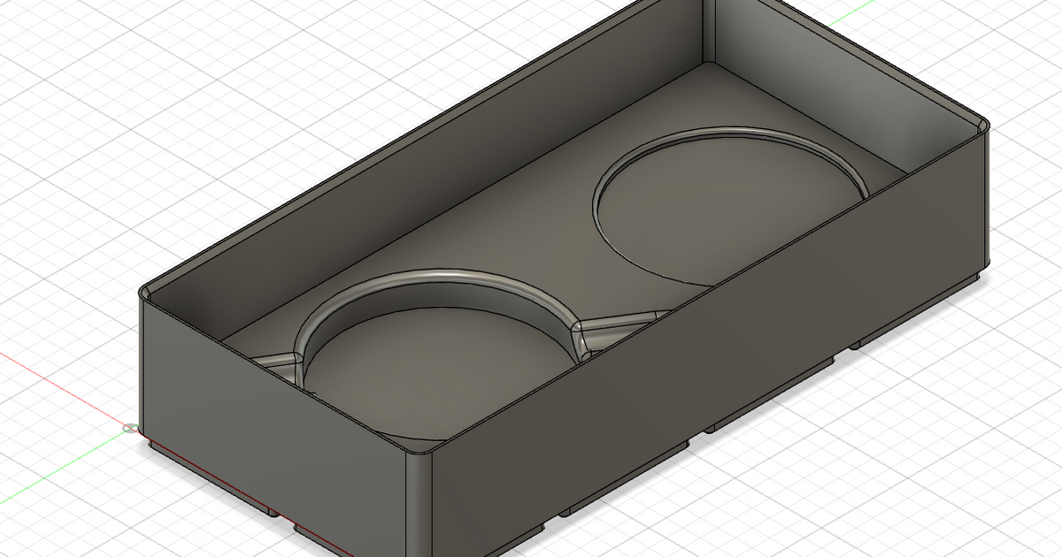Click the origin point at the axis intersection
The height and width of the screenshot is (557, 1062).
tap(131, 429)
